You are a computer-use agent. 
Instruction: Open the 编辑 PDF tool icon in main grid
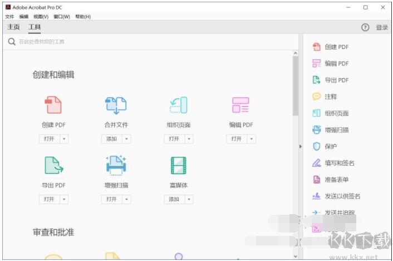coord(240,105)
